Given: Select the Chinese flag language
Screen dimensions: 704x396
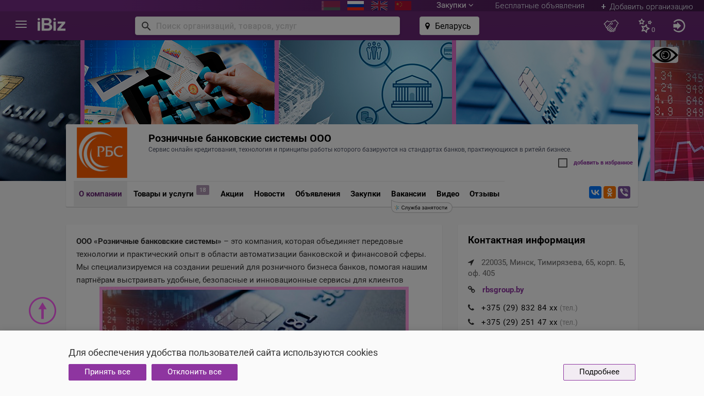Looking at the screenshot, I should click(x=403, y=6).
